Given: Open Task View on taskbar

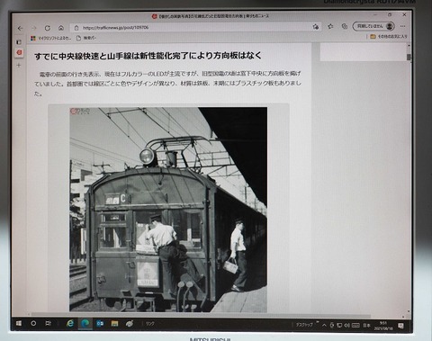Looking at the screenshot, I should (x=48, y=323).
